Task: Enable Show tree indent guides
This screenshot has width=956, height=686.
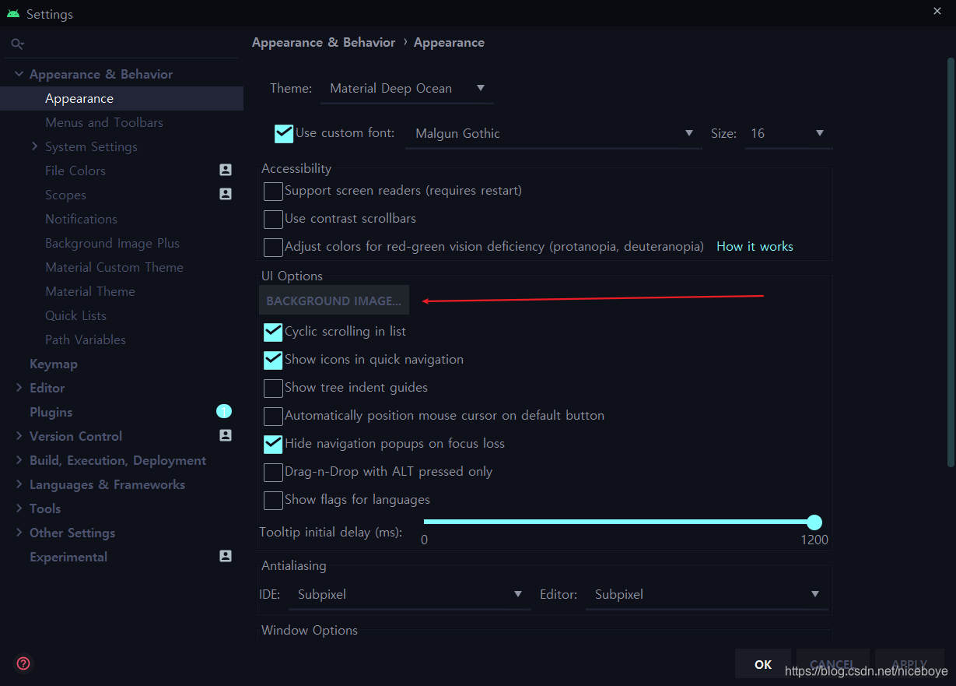Action: click(x=273, y=388)
